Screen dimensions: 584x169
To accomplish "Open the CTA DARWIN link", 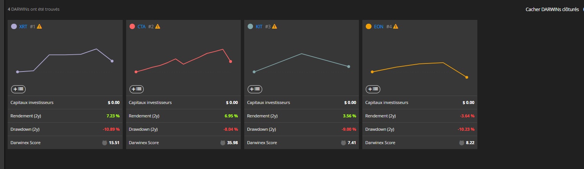I will click(x=141, y=26).
